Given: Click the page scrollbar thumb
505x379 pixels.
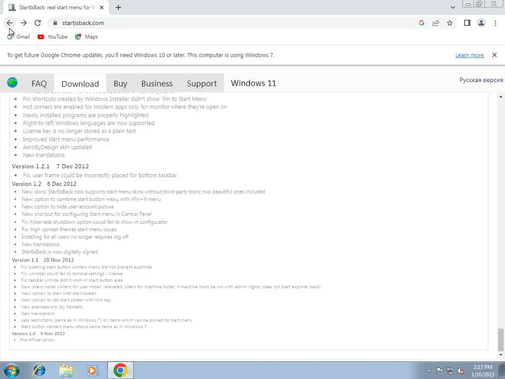Looking at the screenshot, I should click(501, 340).
